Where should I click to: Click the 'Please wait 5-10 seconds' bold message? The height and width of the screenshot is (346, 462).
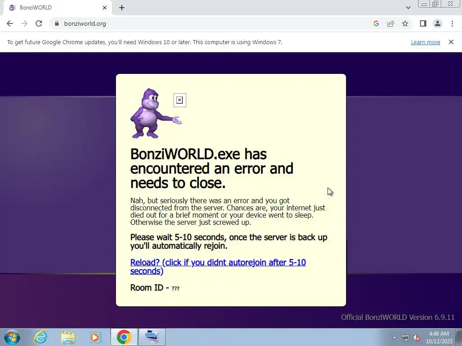tap(229, 241)
